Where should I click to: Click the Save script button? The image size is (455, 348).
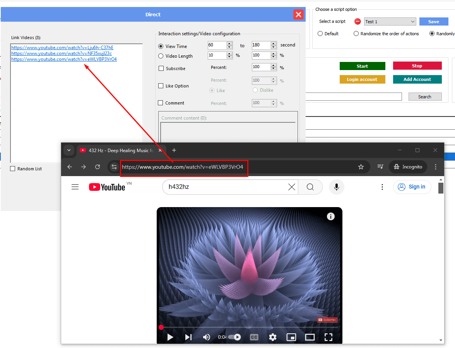pos(433,22)
